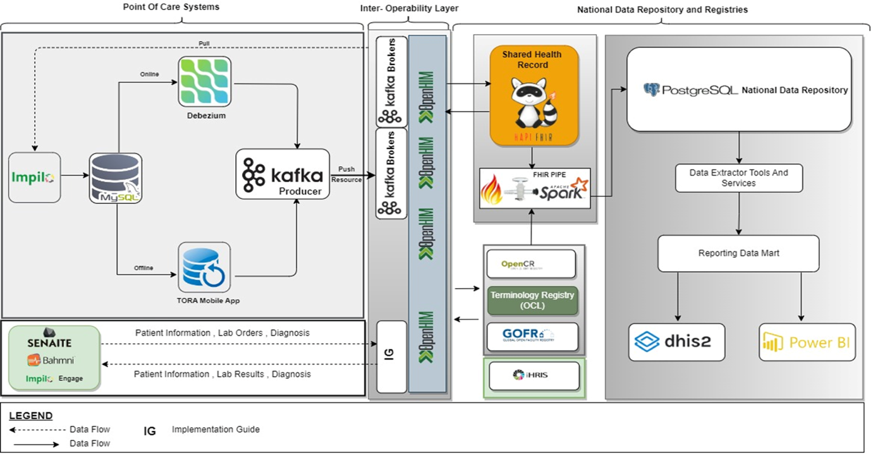
Task: Select the 'Engage' text next to Impilo
Action: point(71,379)
